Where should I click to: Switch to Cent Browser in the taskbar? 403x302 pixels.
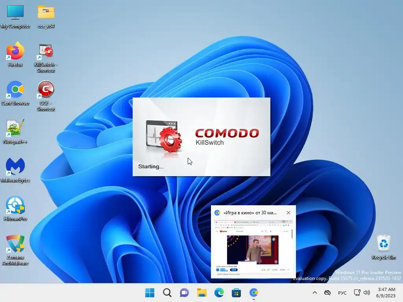[x=254, y=293]
